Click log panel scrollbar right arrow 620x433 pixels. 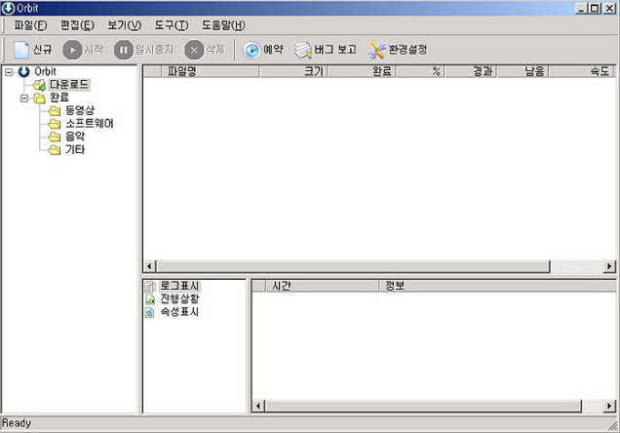tap(609, 406)
